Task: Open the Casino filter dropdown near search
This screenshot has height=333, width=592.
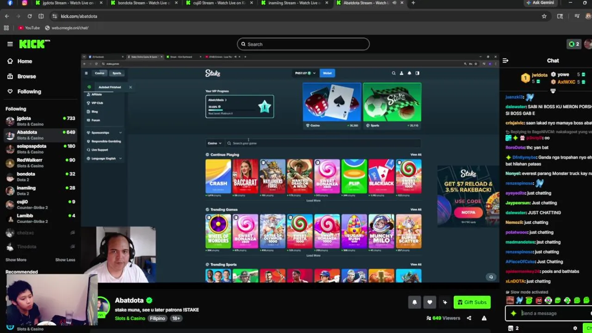Action: click(215, 143)
